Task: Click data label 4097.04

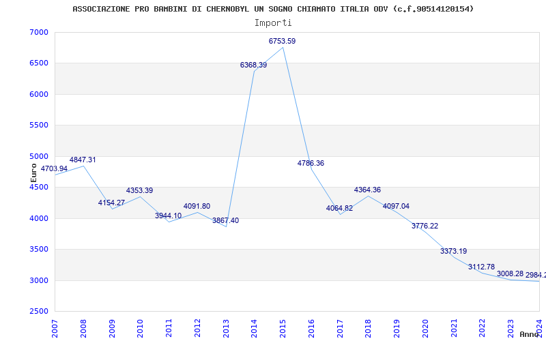Action: [397, 207]
